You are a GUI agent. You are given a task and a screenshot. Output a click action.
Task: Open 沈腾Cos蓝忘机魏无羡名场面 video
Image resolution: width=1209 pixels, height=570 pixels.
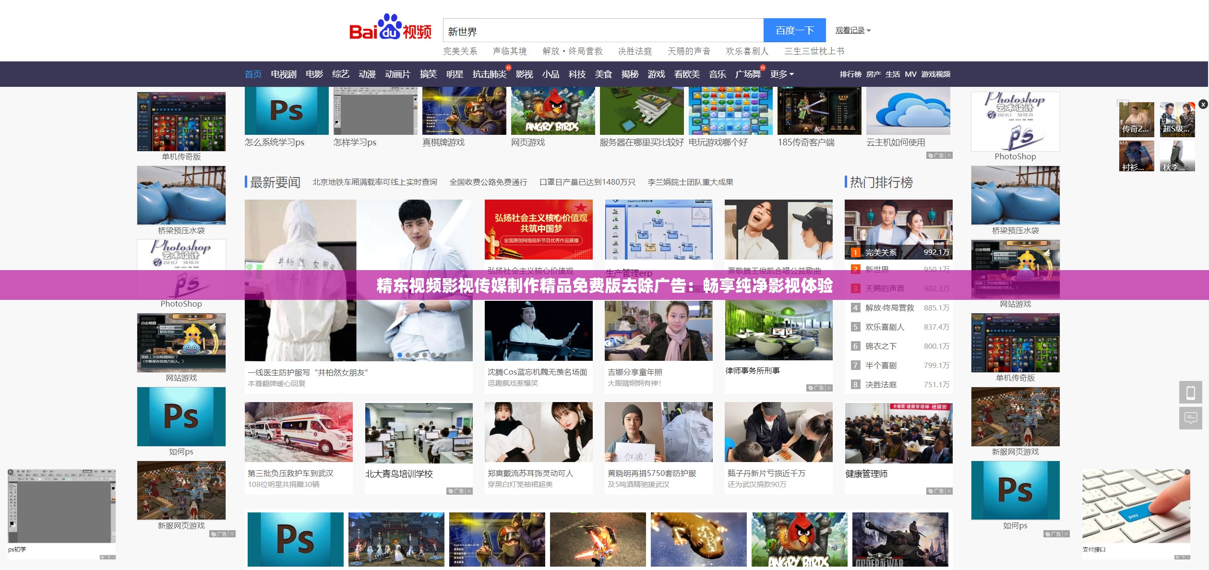point(539,331)
